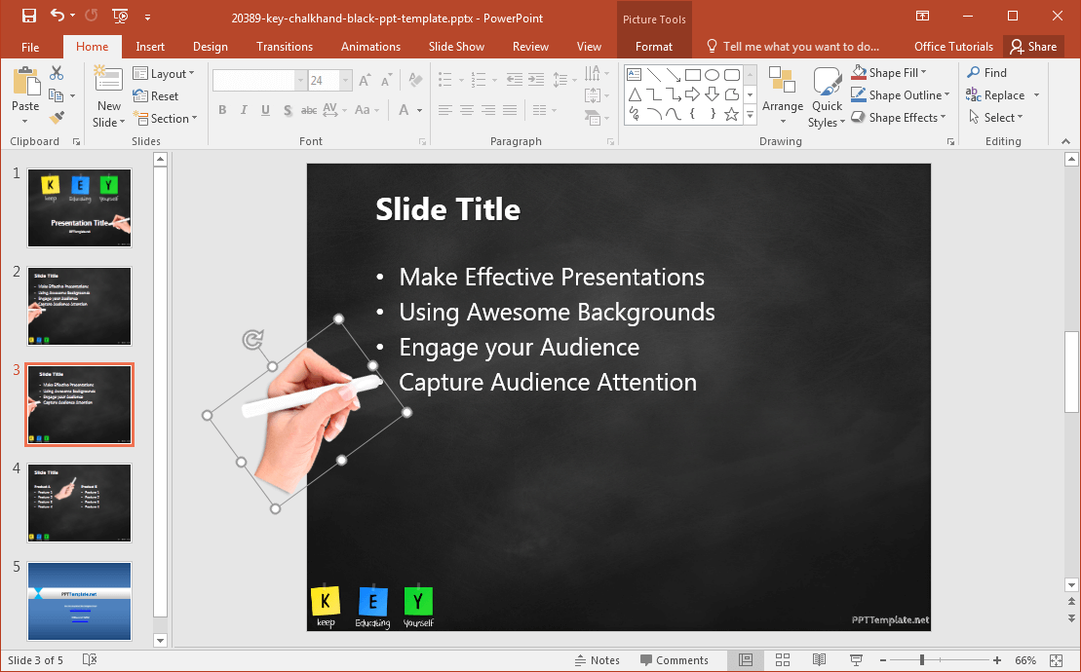This screenshot has height=672, width=1081.
Task: Click the Reset slide button
Action: 156,96
